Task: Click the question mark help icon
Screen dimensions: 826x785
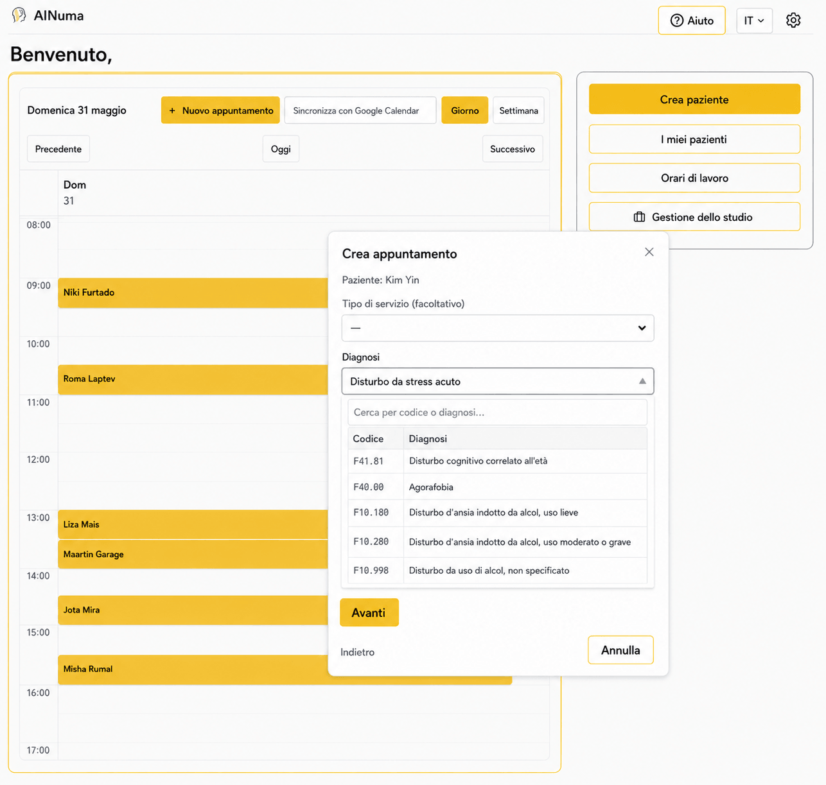Action: pyautogui.click(x=676, y=21)
